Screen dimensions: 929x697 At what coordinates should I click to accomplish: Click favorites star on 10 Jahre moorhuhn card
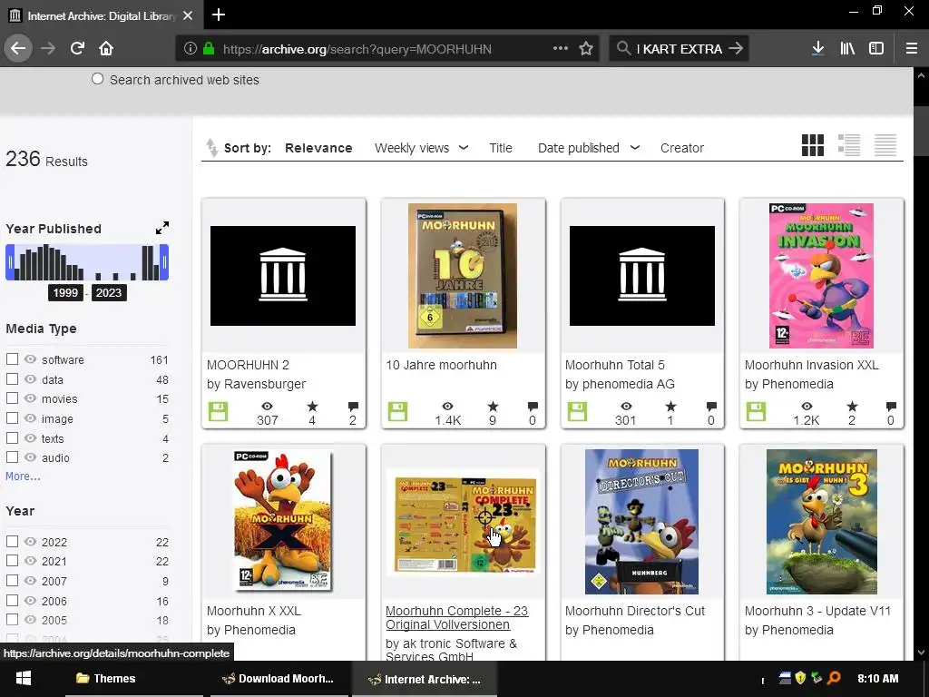(493, 407)
